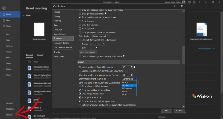223x119 pixels.
Task: Open the Proofing options category
Action: point(63,21)
